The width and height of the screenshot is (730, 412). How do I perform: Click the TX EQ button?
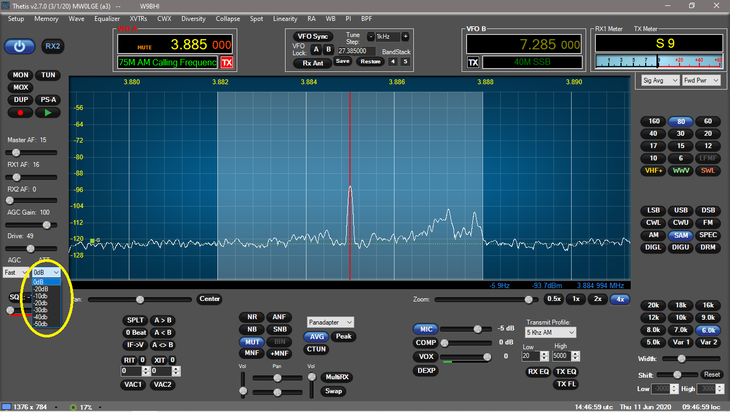click(566, 372)
